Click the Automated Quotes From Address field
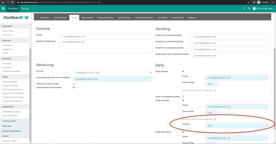The width and height of the screenshot is (276, 144). pyautogui.click(x=112, y=79)
